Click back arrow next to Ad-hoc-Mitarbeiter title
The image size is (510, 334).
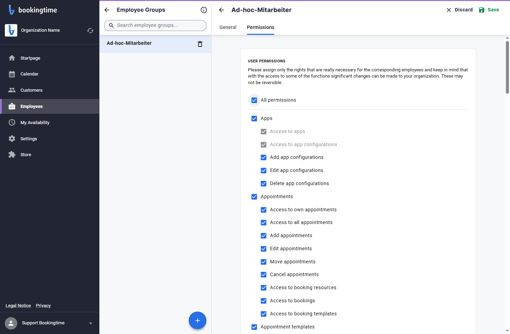point(222,10)
